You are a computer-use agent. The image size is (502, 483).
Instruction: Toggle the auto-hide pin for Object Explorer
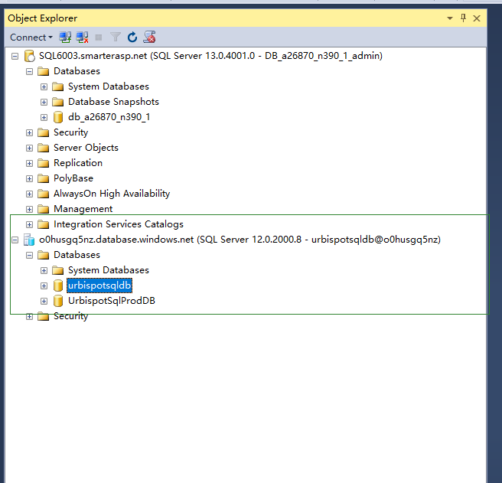(x=463, y=18)
